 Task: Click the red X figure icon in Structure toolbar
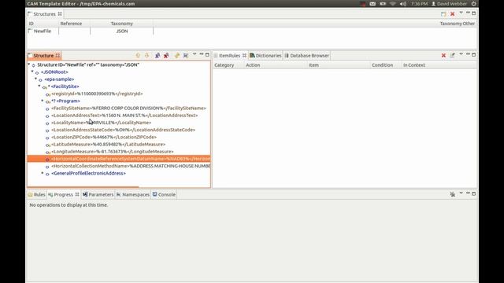(x=166, y=56)
